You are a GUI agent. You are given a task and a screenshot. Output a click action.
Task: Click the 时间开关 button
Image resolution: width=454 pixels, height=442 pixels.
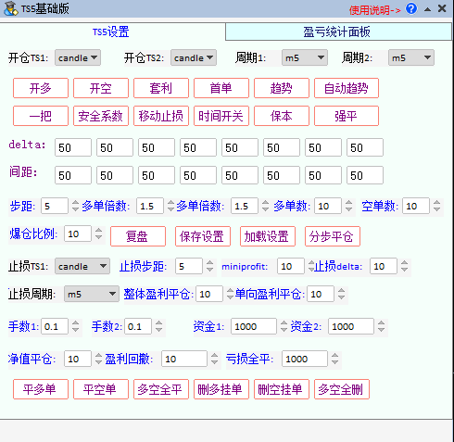tap(221, 116)
